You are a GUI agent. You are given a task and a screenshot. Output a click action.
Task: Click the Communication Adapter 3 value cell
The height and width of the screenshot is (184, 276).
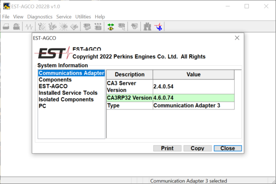[194, 106]
